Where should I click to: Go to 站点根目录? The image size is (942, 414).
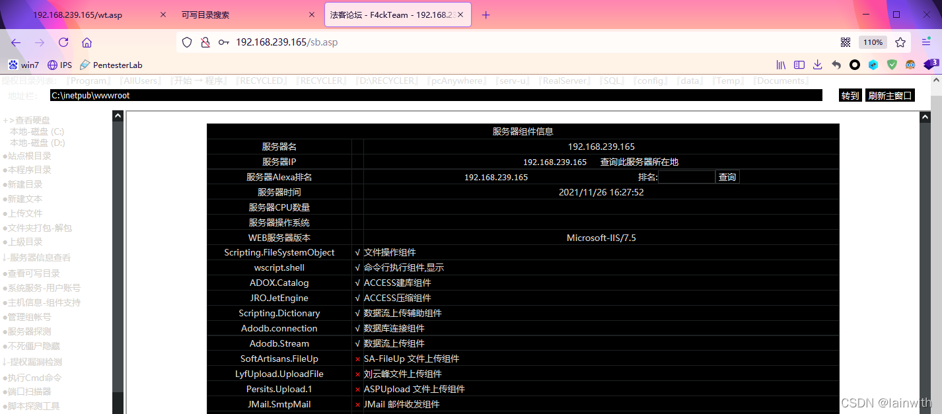(x=27, y=156)
